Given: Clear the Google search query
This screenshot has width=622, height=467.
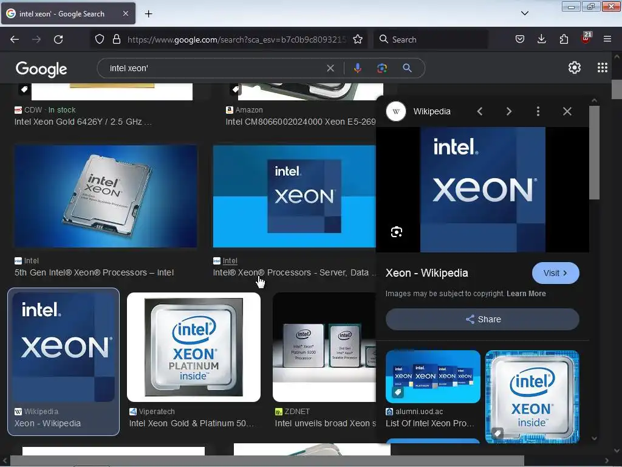Looking at the screenshot, I should [330, 68].
